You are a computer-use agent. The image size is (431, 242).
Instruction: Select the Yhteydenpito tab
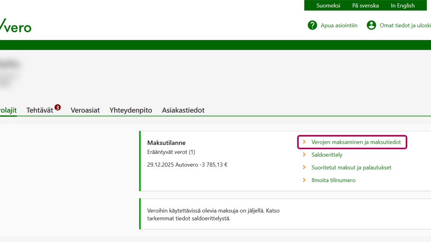point(131,110)
